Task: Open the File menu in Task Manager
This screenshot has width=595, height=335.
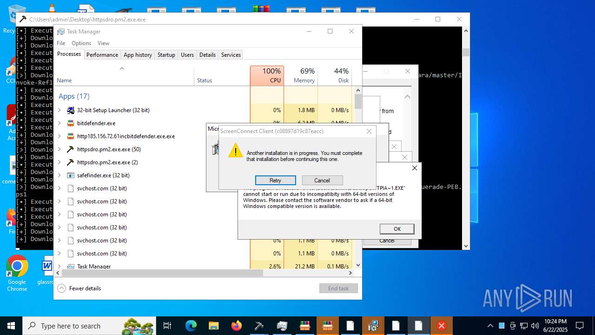Action: click(x=61, y=43)
